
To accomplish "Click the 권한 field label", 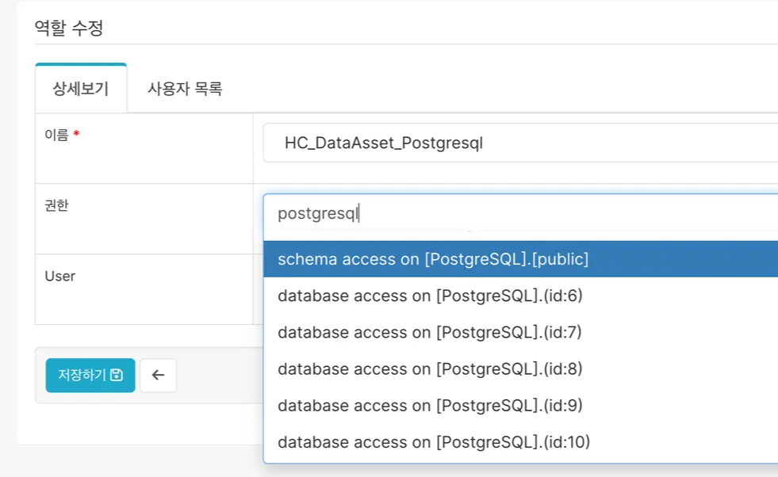I will click(x=56, y=205).
